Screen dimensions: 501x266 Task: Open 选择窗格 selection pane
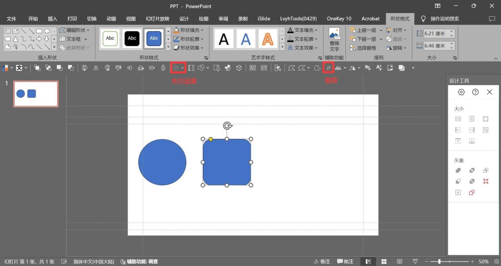363,48
